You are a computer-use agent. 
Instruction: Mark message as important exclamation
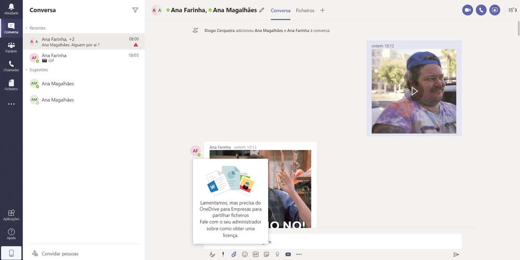[x=223, y=254]
